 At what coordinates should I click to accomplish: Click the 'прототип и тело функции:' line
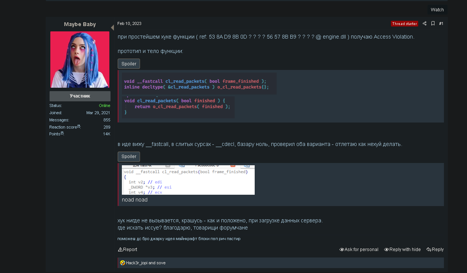(150, 51)
